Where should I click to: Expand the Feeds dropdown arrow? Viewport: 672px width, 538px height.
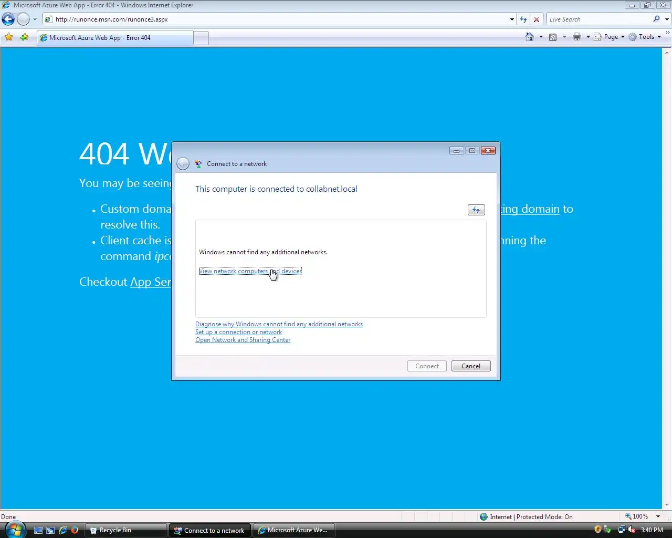point(564,37)
